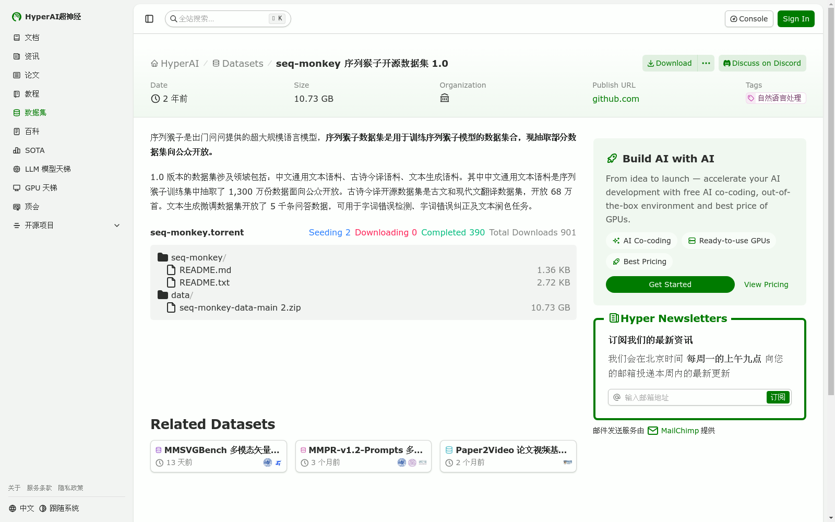Expand the 开源项目 chevron

pos(117,226)
